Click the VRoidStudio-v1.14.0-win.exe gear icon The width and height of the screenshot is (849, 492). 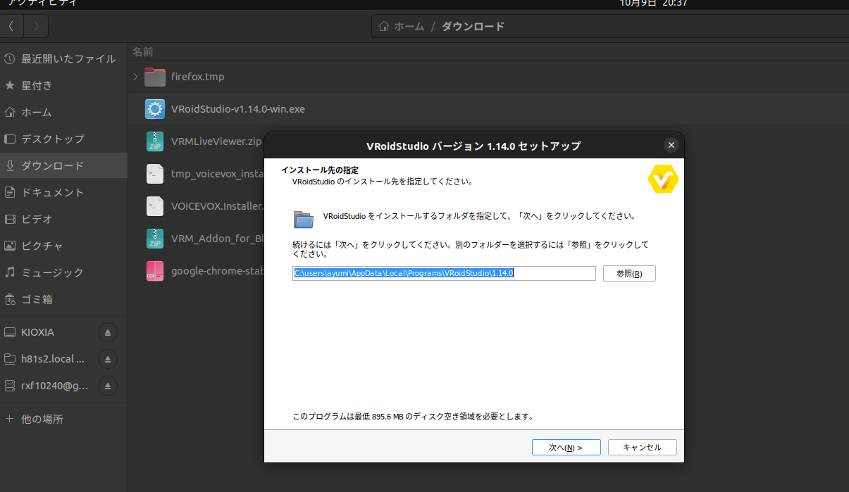point(154,109)
